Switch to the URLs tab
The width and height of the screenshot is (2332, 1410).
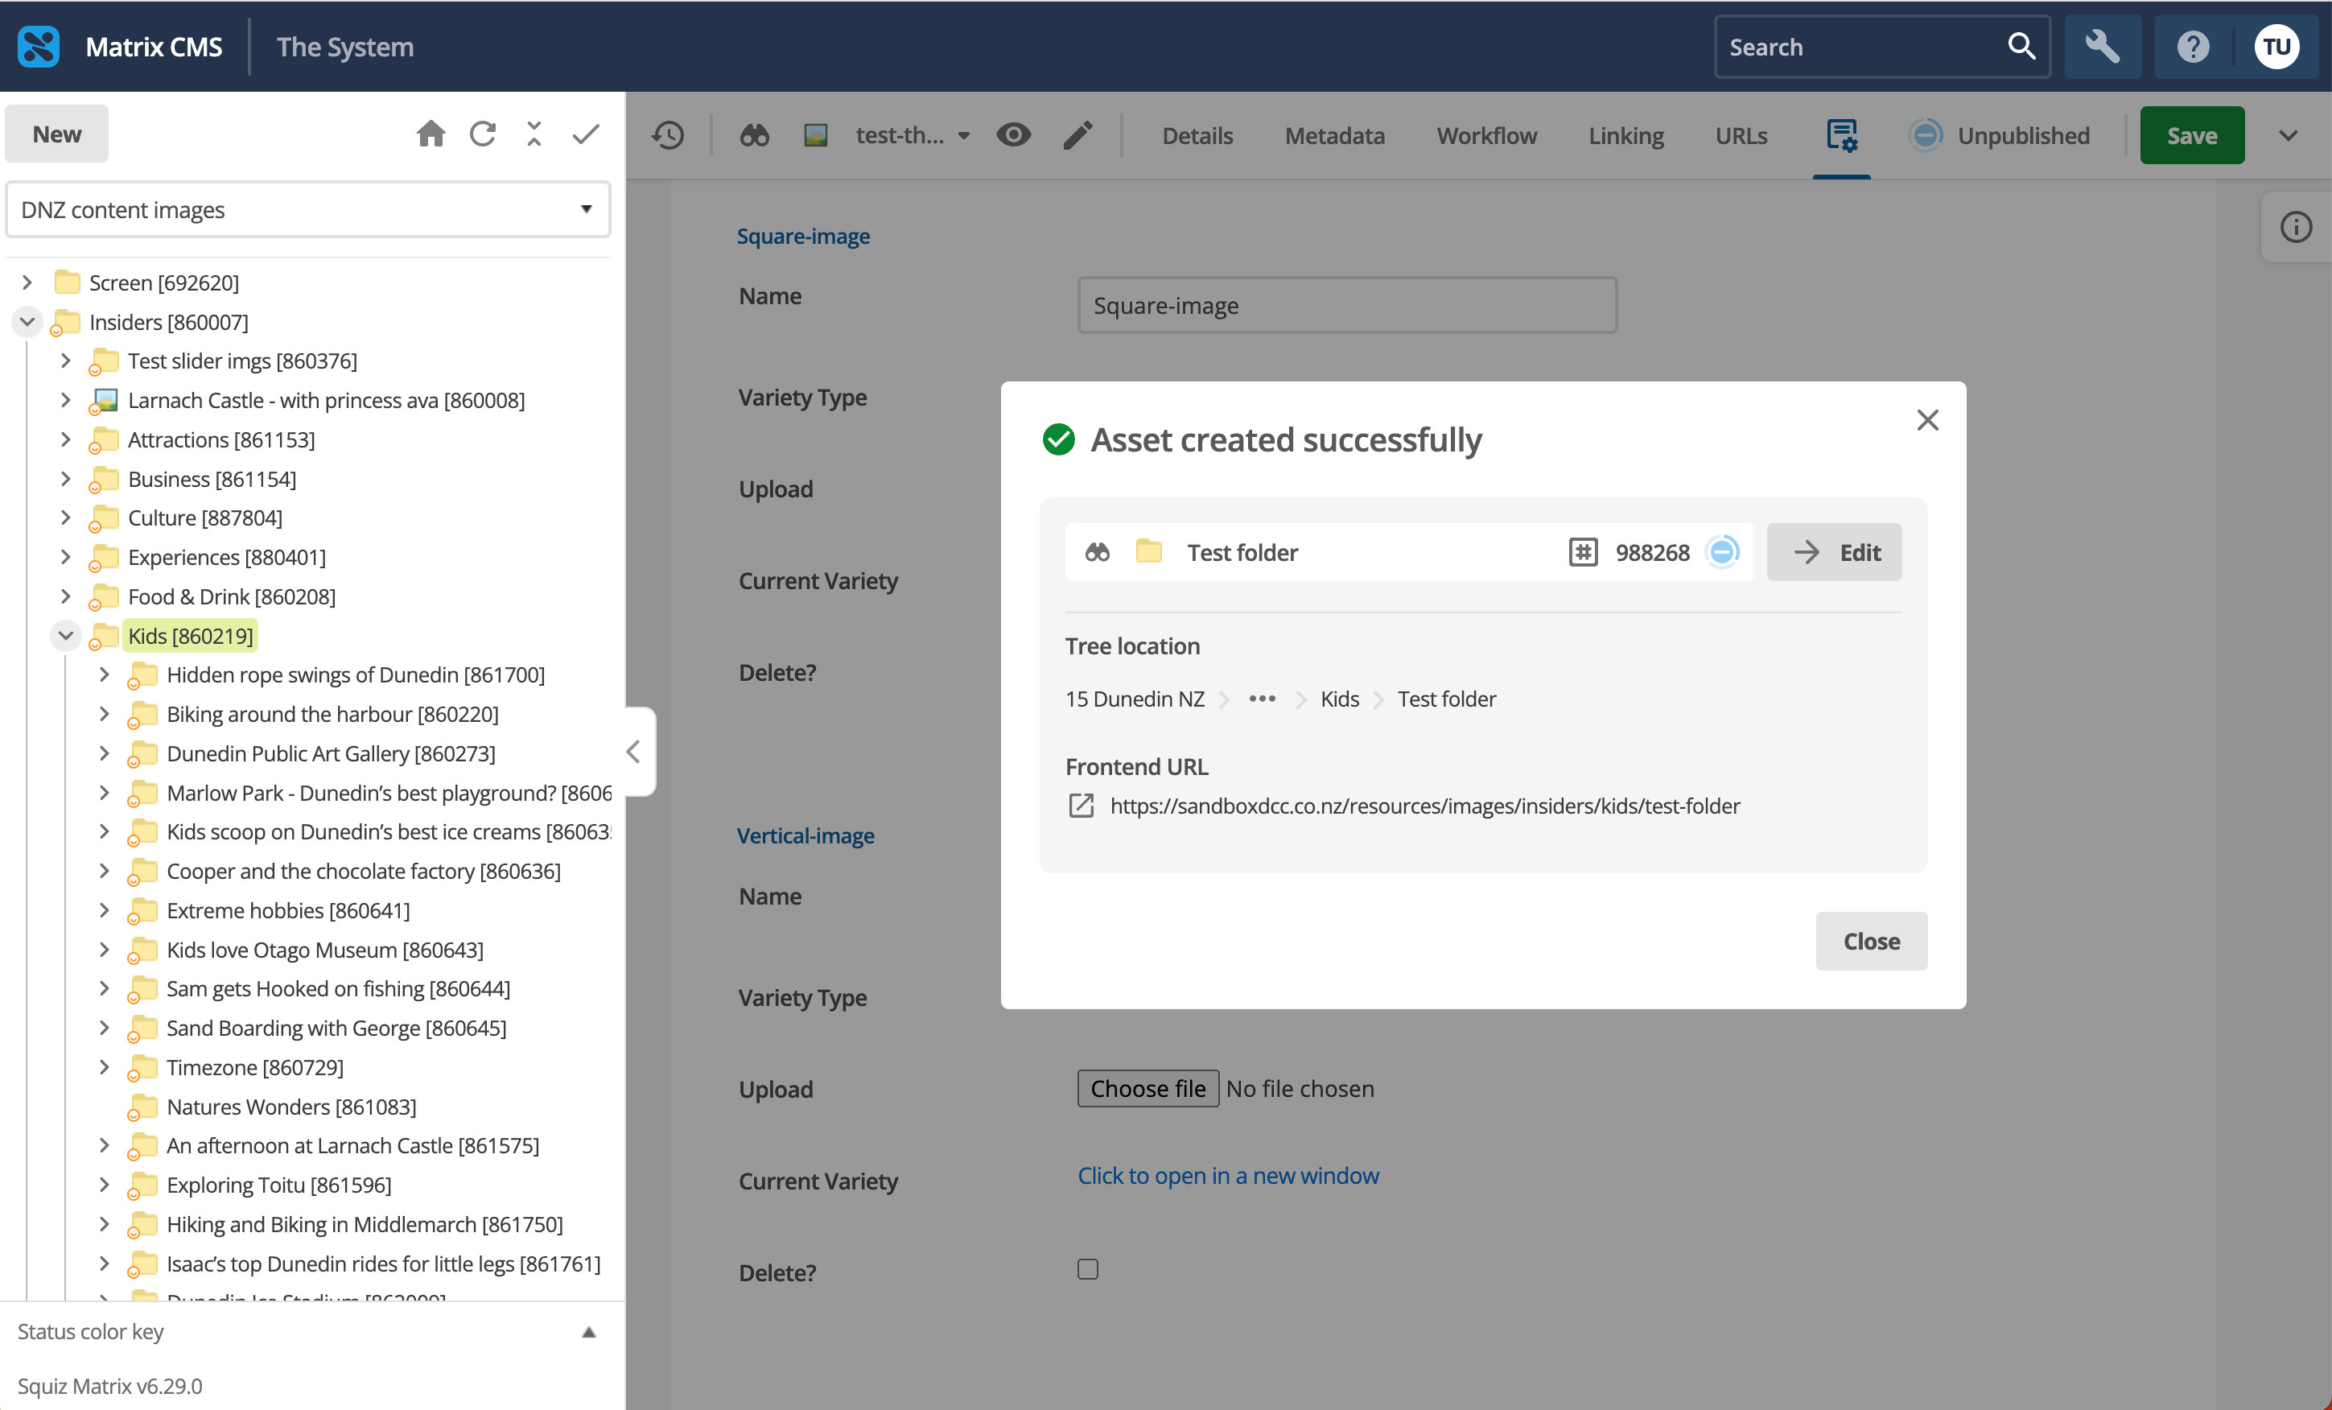click(x=1741, y=135)
